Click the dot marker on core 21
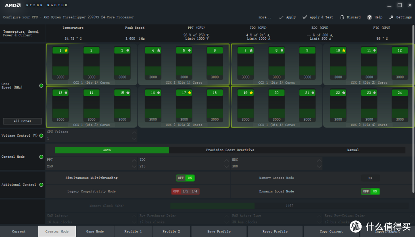This screenshot has width=415, height=237. coord(313,93)
